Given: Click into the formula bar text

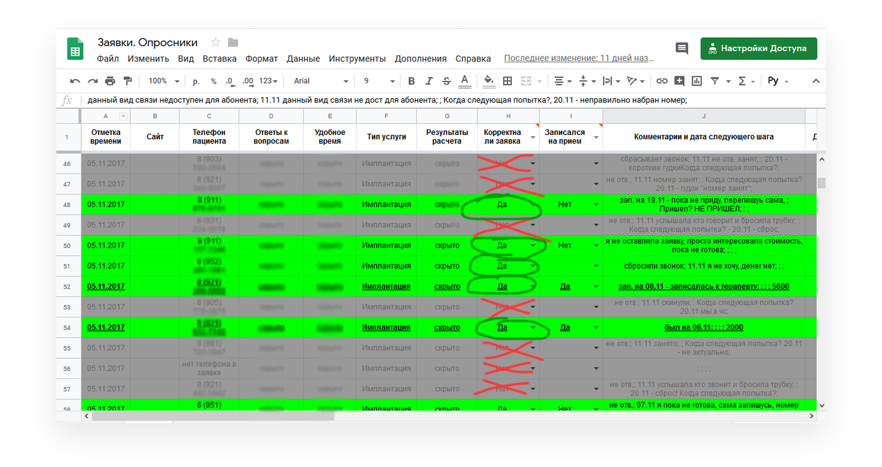Looking at the screenshot, I should coord(387,100).
